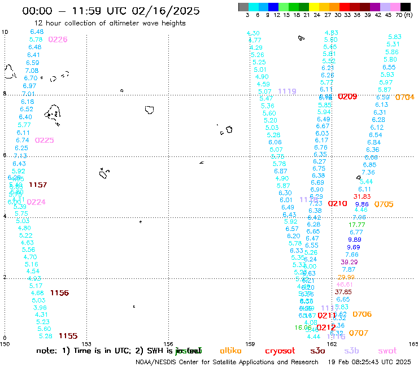Screen dimensions: 418x367
Task: Click the swot satellite legend label
Action: click(x=387, y=351)
